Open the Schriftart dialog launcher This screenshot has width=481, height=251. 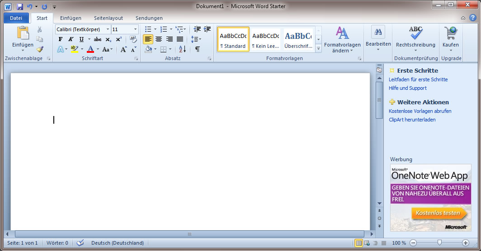136,59
